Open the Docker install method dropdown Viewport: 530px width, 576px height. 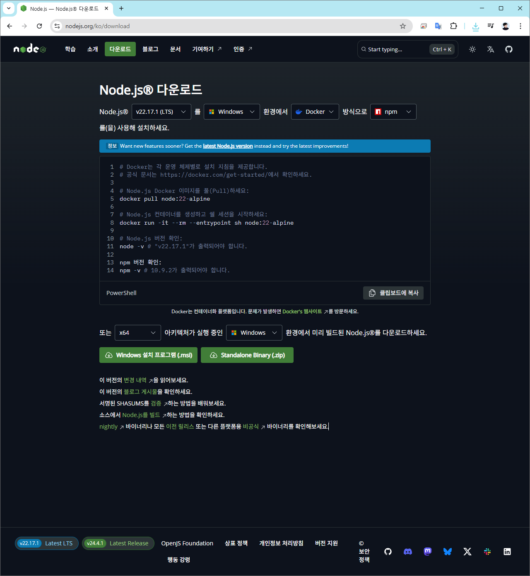(315, 112)
